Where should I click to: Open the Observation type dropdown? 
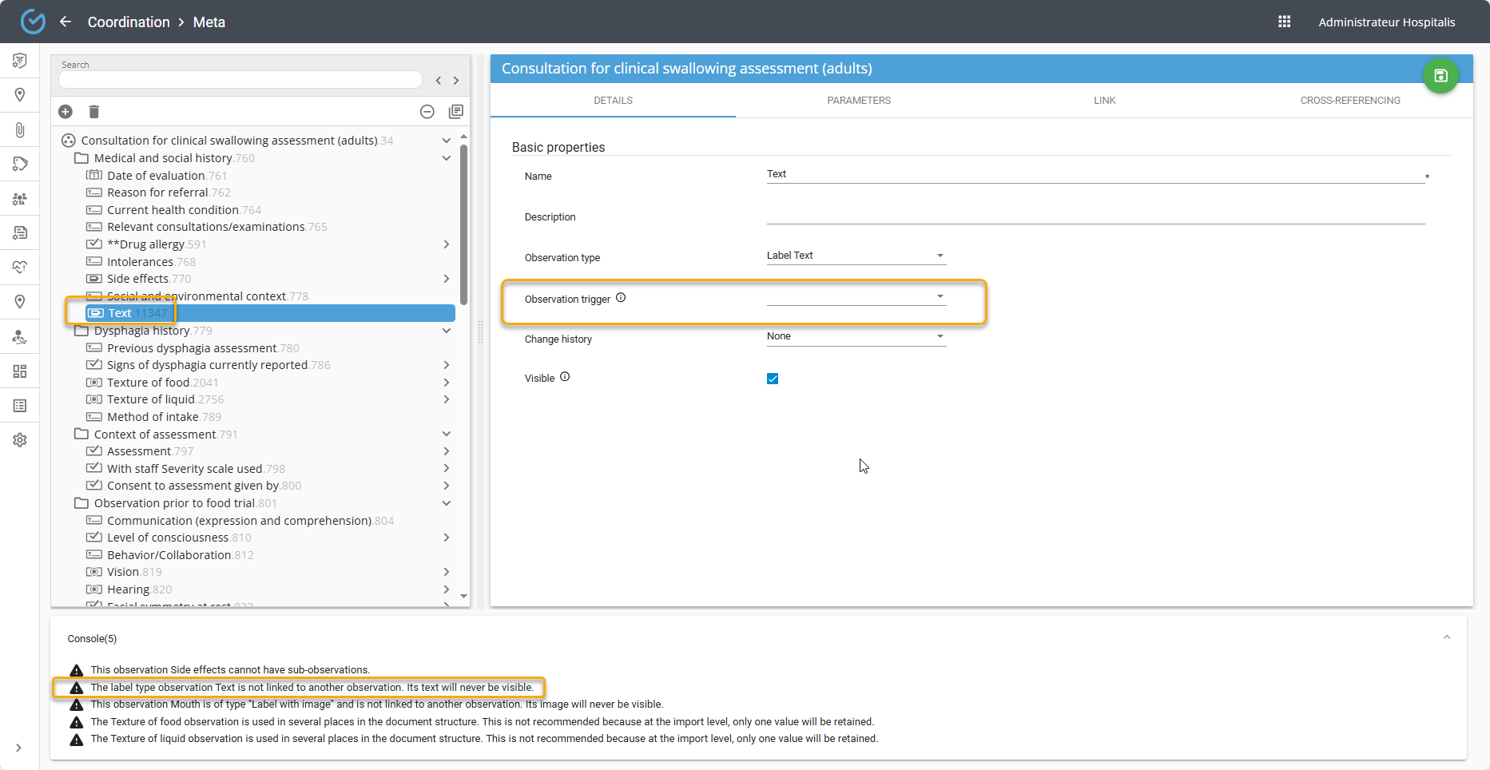tap(856, 256)
